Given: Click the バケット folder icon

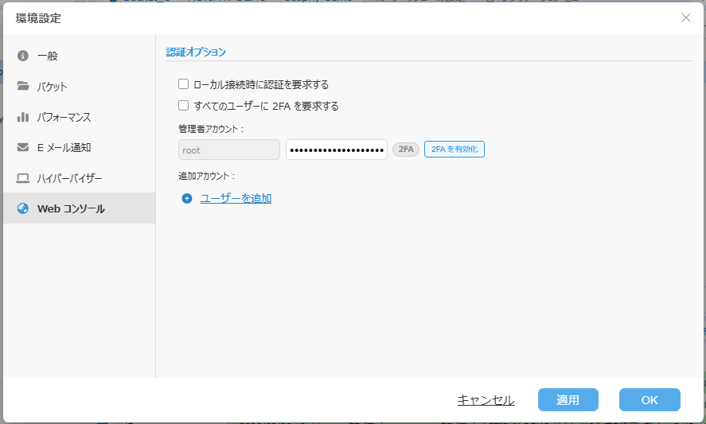Looking at the screenshot, I should (23, 86).
